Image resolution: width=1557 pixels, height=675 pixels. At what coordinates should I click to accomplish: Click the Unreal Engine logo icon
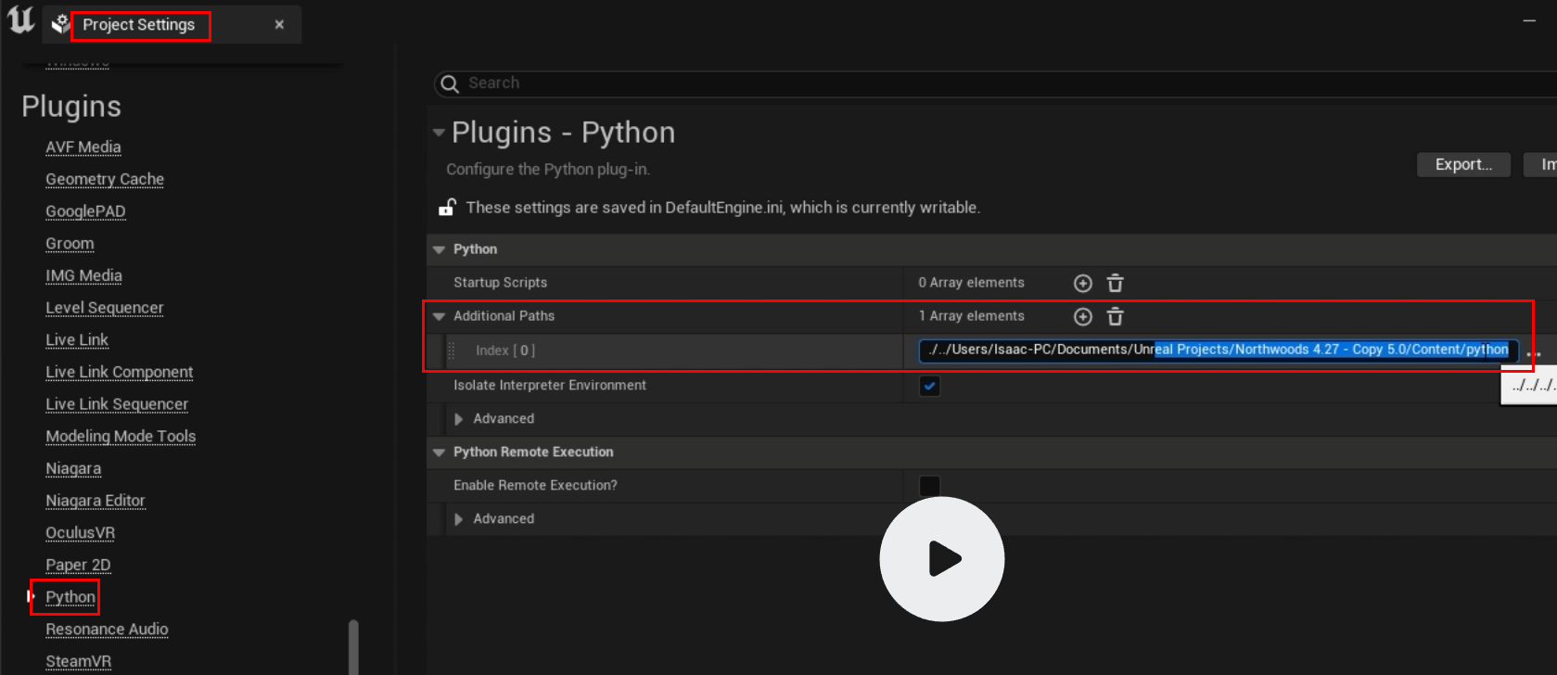tap(20, 19)
